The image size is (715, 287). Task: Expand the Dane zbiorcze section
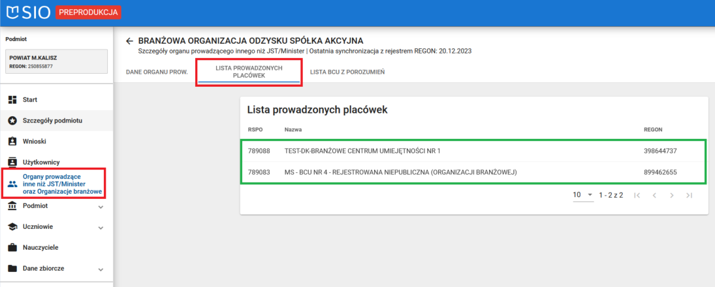101,269
